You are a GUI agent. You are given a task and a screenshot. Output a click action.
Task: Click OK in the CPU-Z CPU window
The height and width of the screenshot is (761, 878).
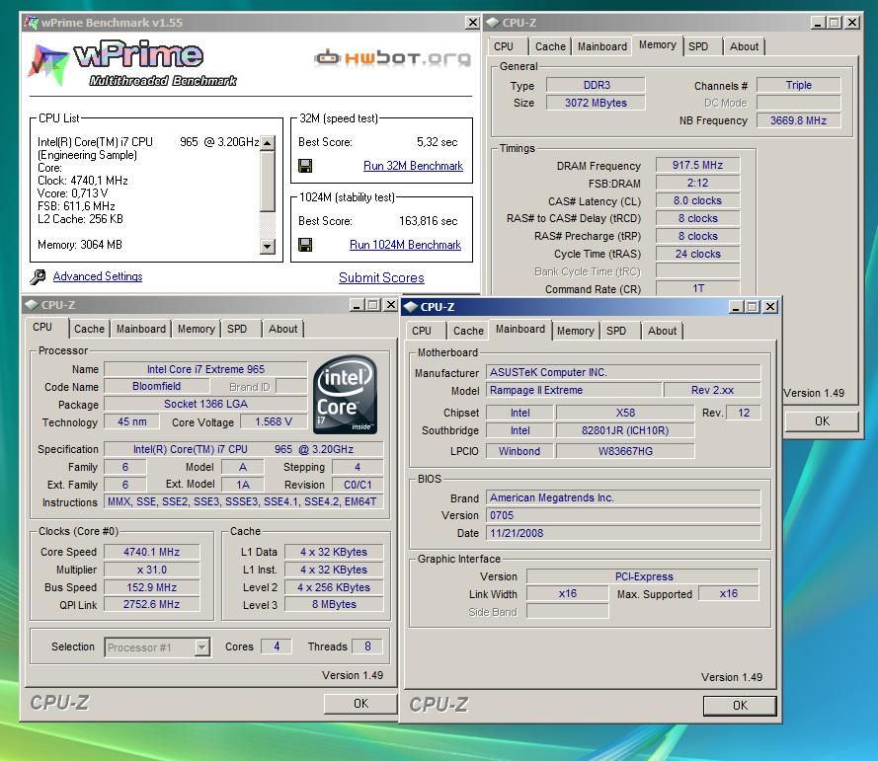(360, 704)
